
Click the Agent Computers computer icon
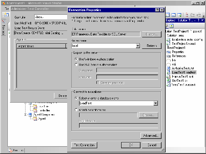coord(30,115)
